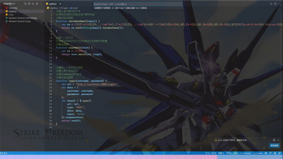Open Explorer more actions ellipsis menu
This screenshot has height=159, width=283.
(41, 4)
